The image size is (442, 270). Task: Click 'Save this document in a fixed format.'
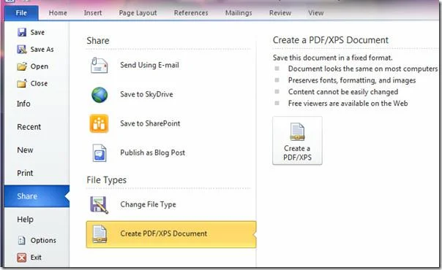click(x=333, y=58)
